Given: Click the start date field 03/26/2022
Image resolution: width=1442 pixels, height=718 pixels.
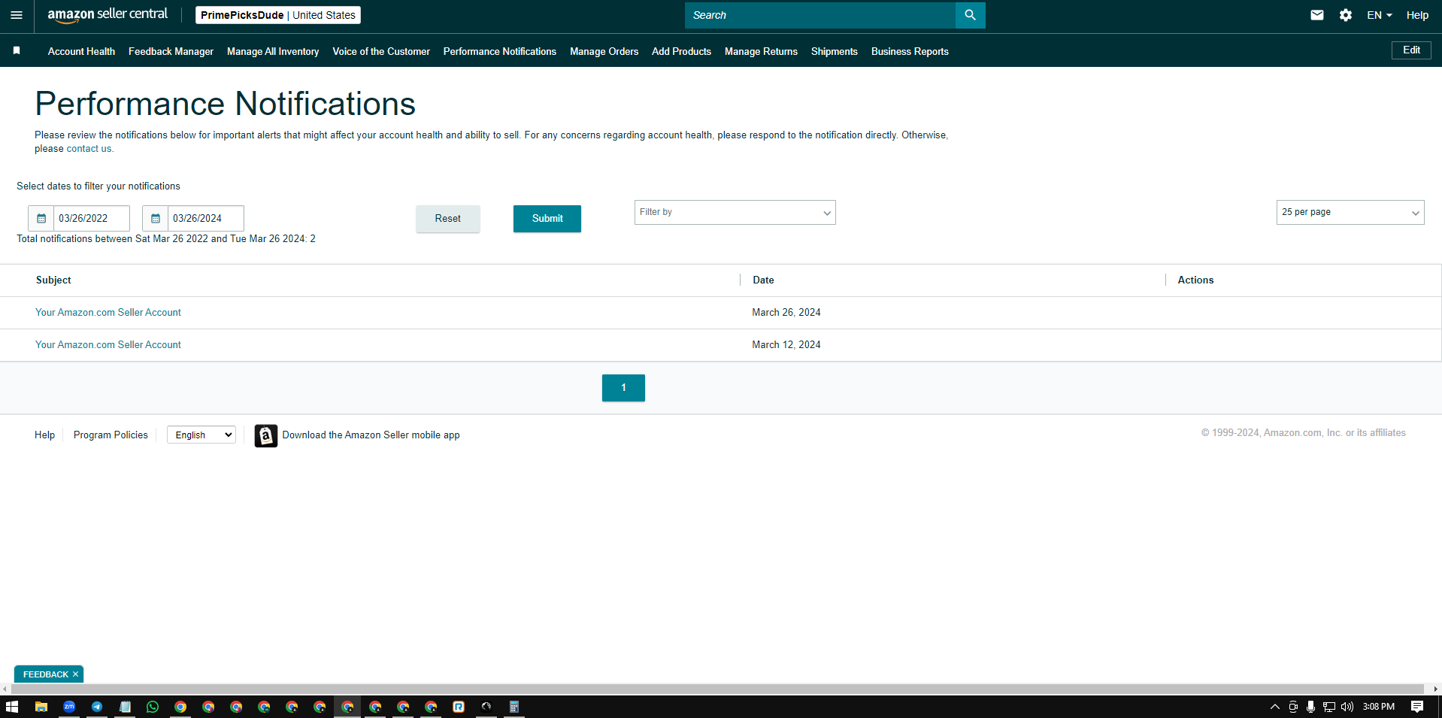Looking at the screenshot, I should click(x=91, y=218).
